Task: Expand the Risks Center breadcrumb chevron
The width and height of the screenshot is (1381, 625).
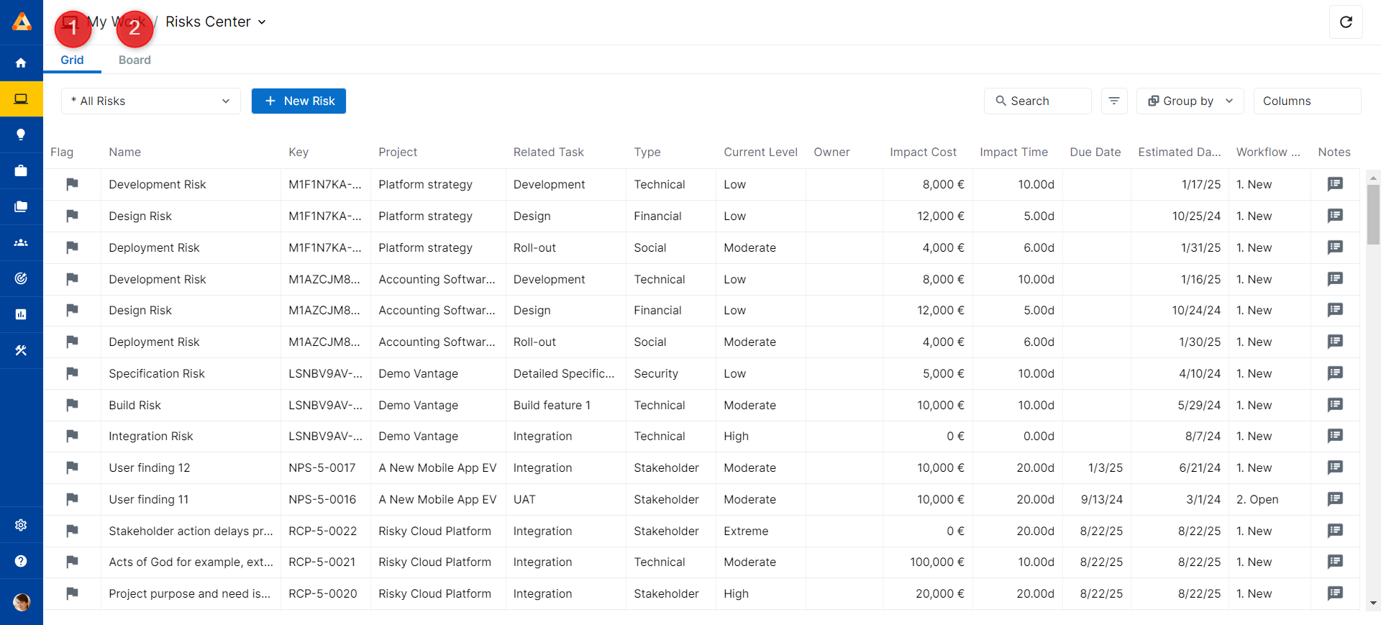Action: pyautogui.click(x=262, y=22)
